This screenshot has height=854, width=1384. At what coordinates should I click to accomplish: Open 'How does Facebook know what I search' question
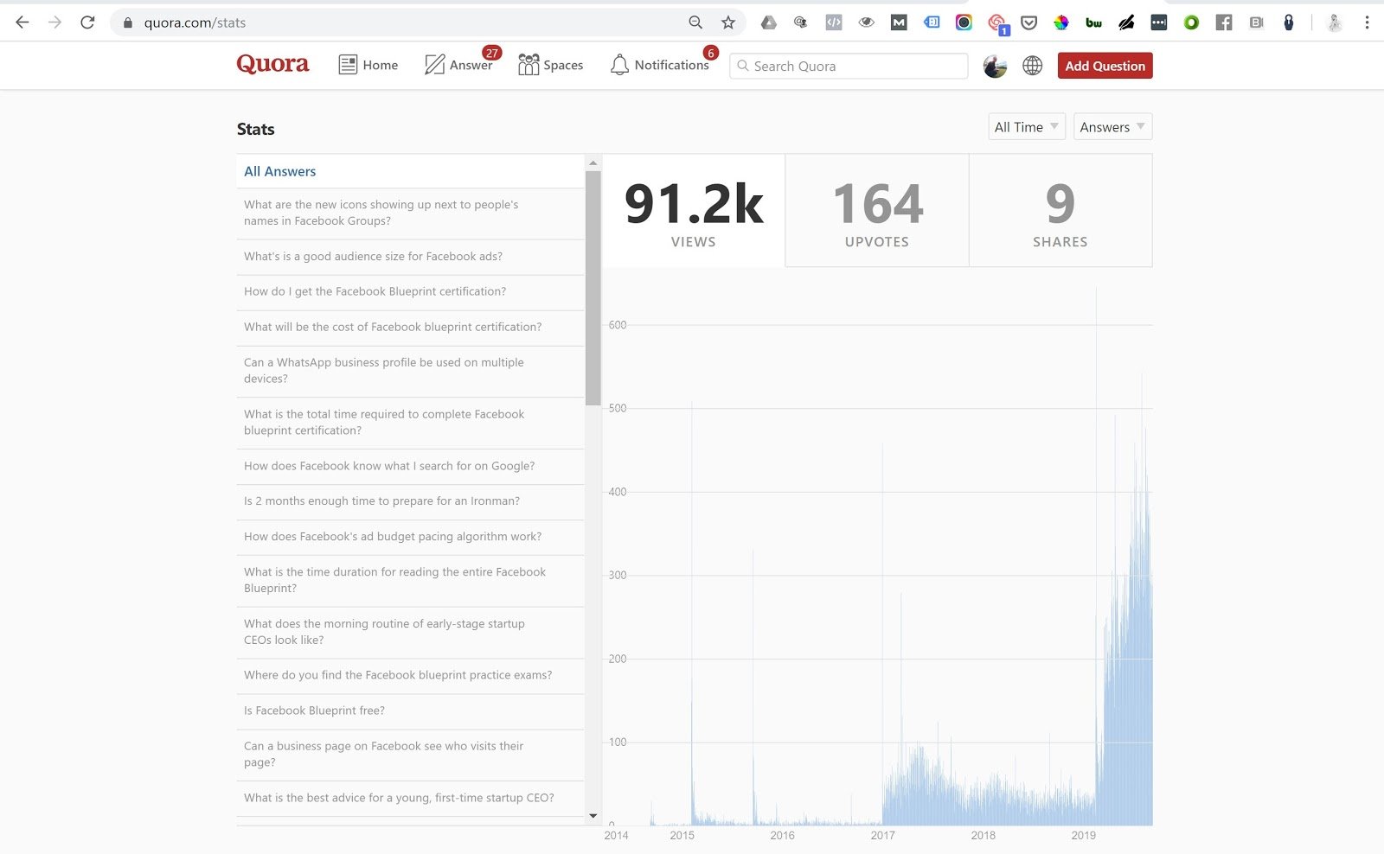coord(410,466)
